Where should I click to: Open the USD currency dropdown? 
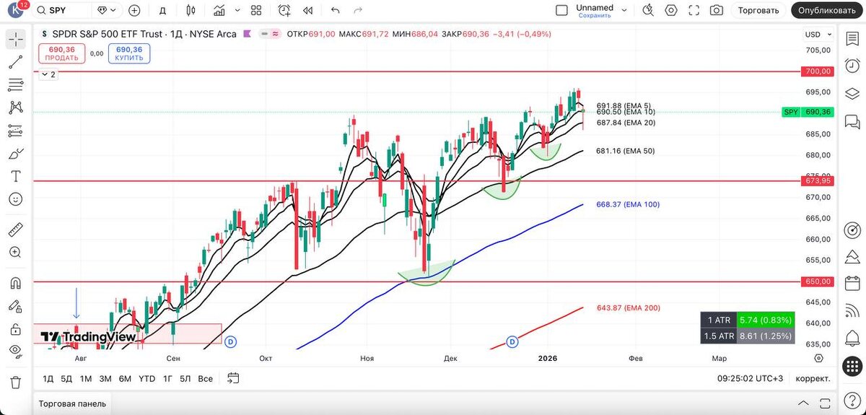[x=817, y=35]
